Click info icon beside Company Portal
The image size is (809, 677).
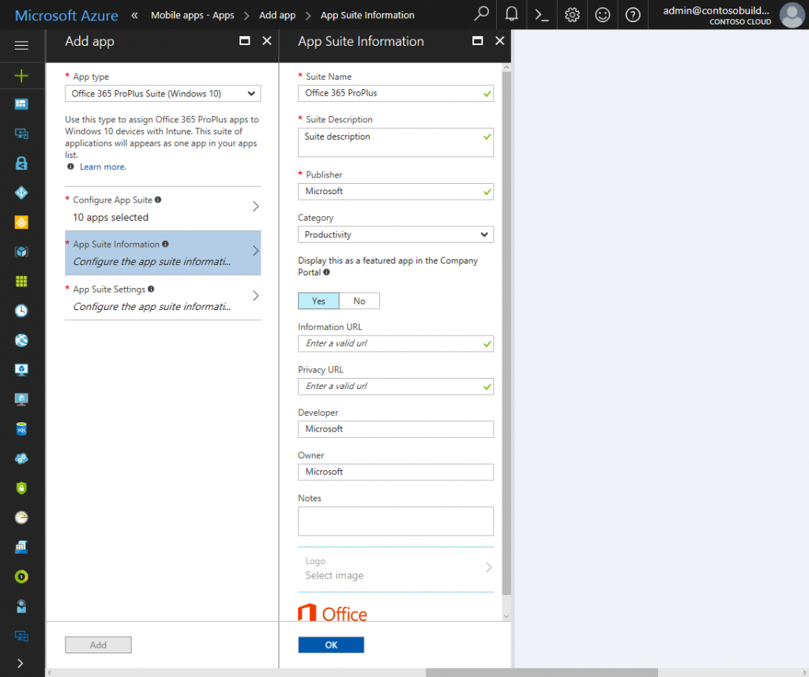tap(326, 272)
